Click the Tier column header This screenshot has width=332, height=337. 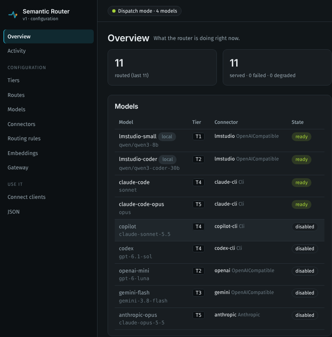coord(196,122)
